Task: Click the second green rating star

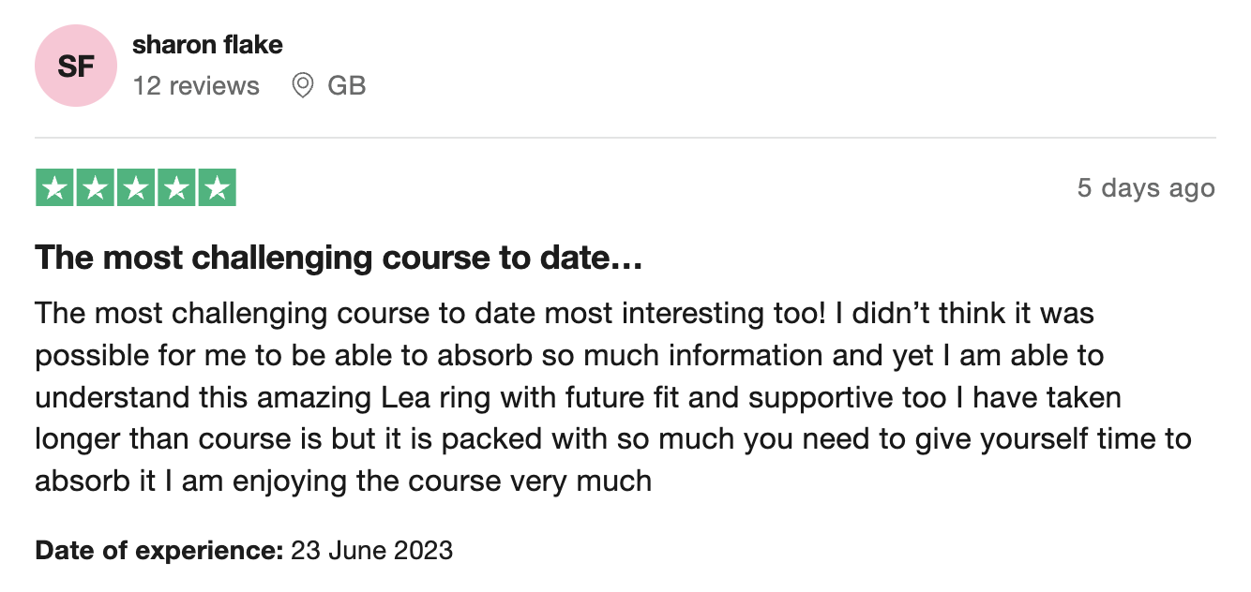Action: point(96,187)
